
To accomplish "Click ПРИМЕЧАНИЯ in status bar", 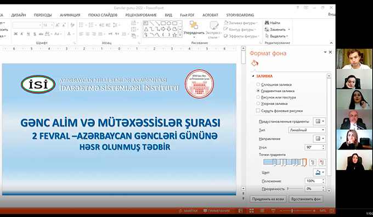I will (217, 211).
